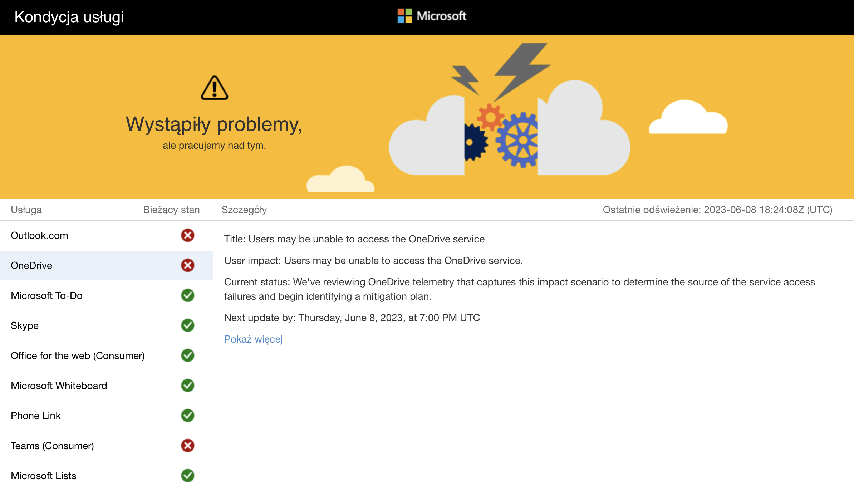854x491 pixels.
Task: Select the OneDrive service row
Action: click(31, 266)
